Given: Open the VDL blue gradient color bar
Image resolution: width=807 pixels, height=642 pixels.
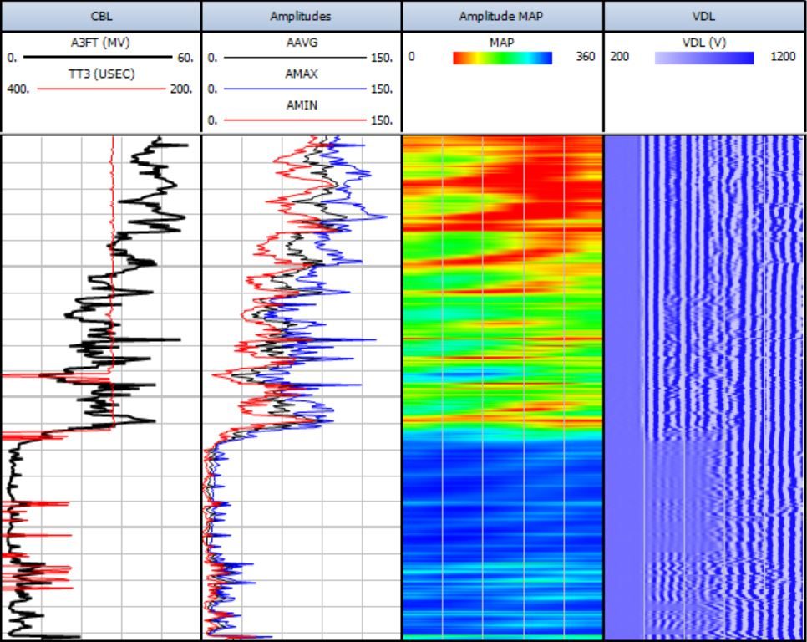Looking at the screenshot, I should pyautogui.click(x=704, y=58).
